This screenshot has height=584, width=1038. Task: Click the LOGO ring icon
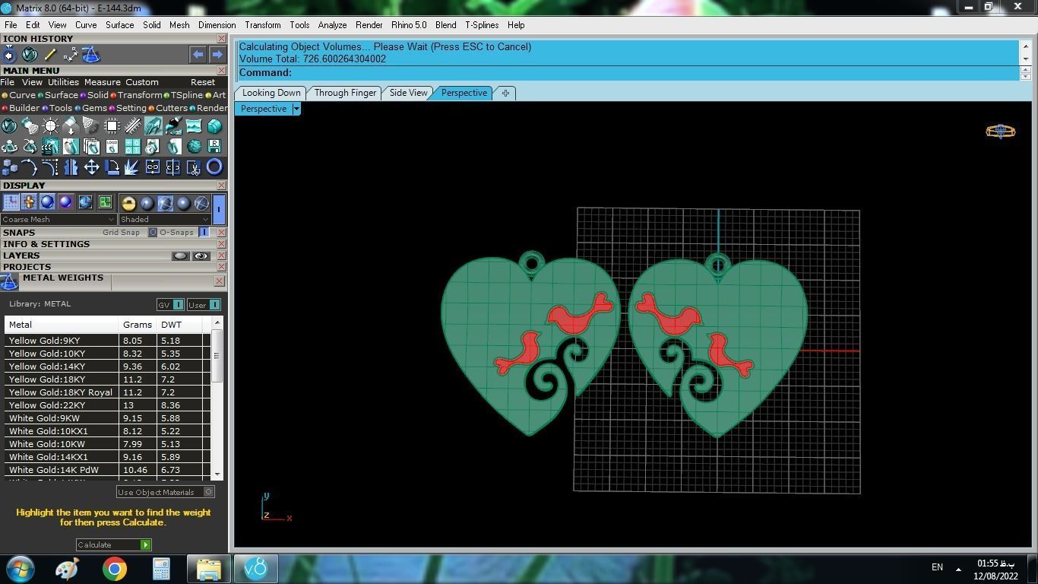coord(112,146)
